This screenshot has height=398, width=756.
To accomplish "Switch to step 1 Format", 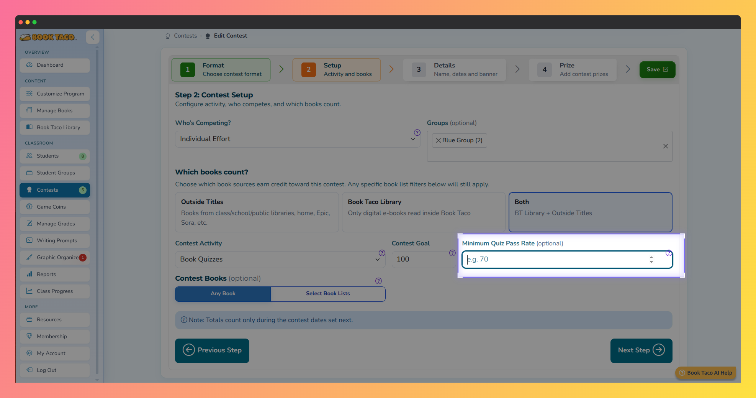I will click(x=221, y=70).
